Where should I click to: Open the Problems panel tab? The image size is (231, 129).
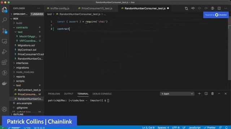coord(54,94)
